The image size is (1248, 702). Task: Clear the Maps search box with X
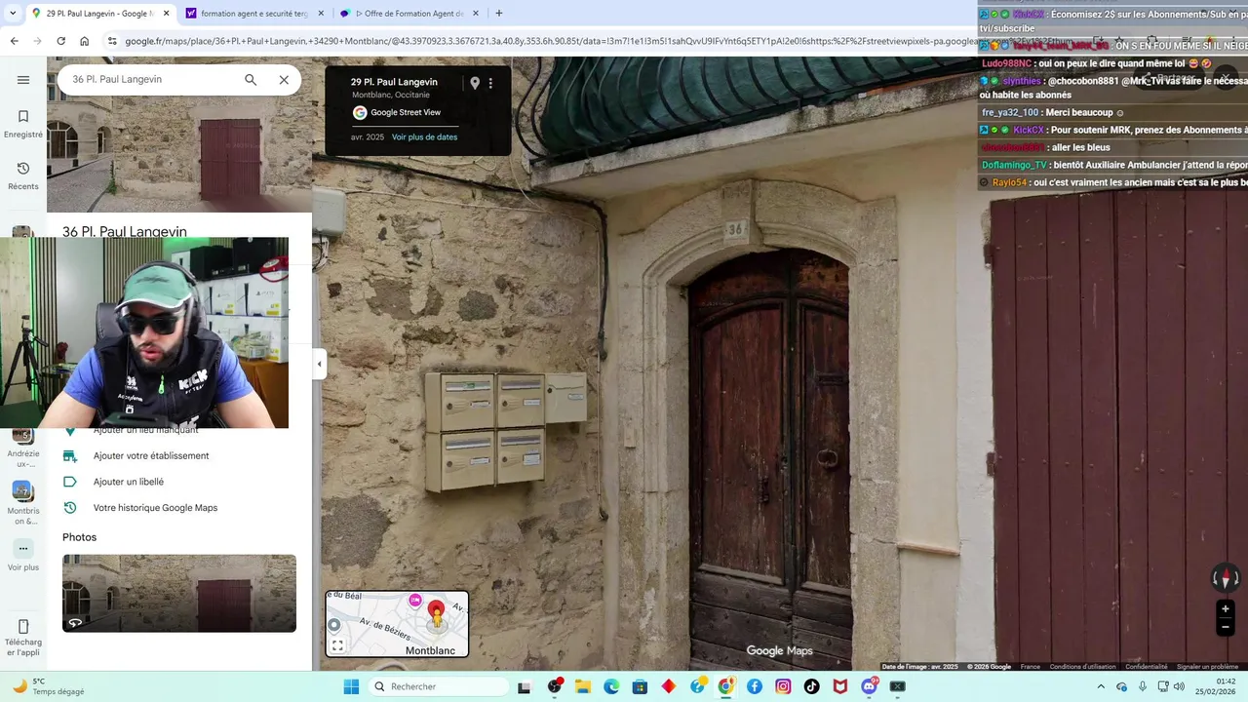pos(284,80)
